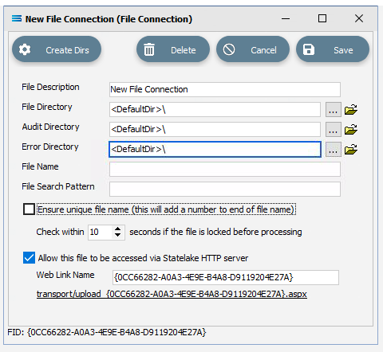
Task: Click the File Search Pattern field
Action: pos(225,189)
